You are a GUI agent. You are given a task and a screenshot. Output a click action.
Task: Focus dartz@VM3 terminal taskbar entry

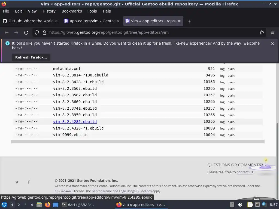[x=78, y=205]
